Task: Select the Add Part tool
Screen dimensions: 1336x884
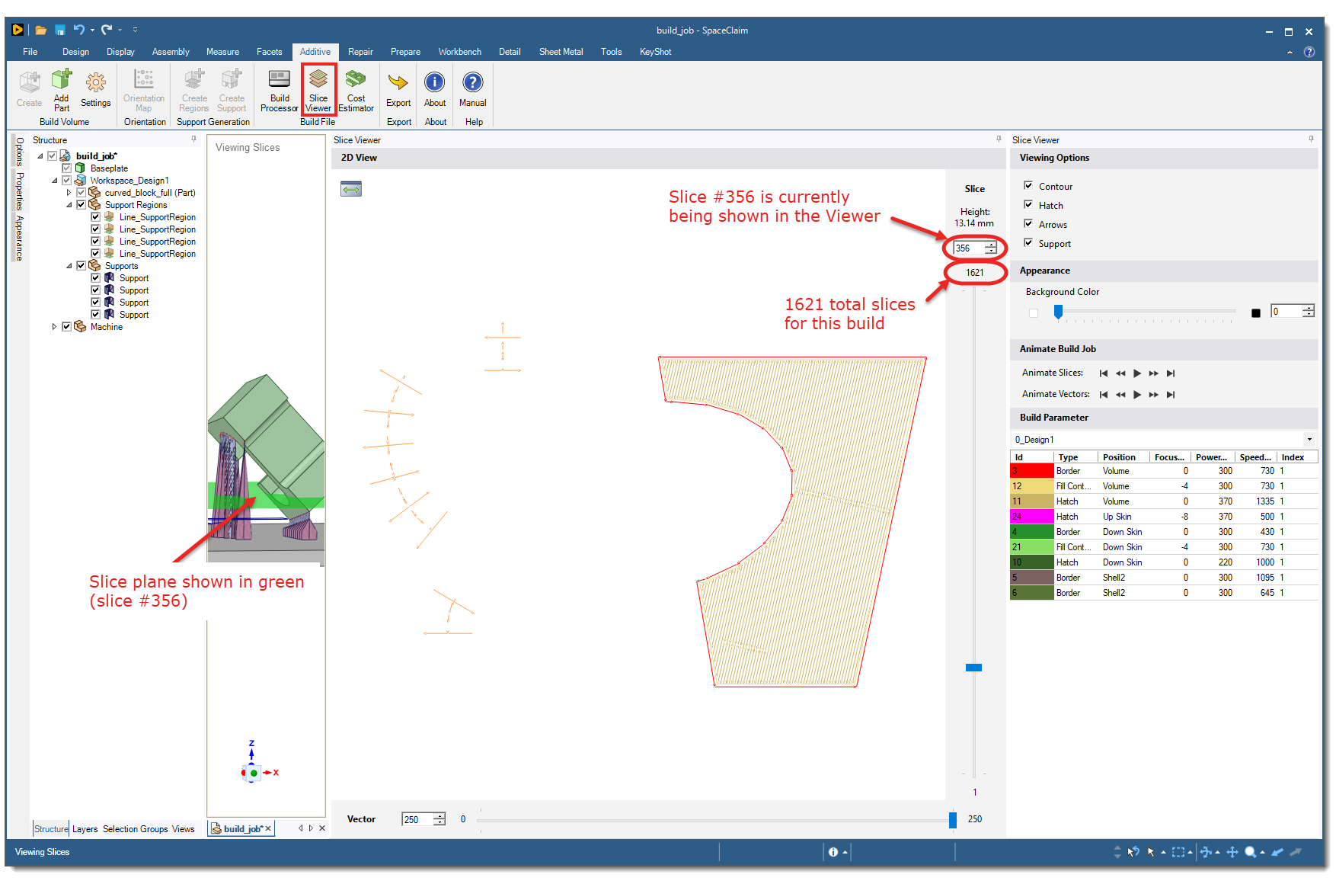Action: (61, 89)
